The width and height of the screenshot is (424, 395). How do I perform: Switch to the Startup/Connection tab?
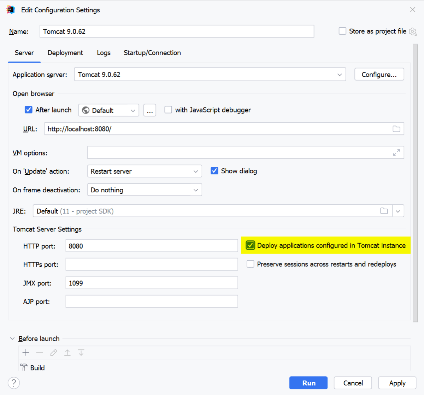pyautogui.click(x=152, y=53)
